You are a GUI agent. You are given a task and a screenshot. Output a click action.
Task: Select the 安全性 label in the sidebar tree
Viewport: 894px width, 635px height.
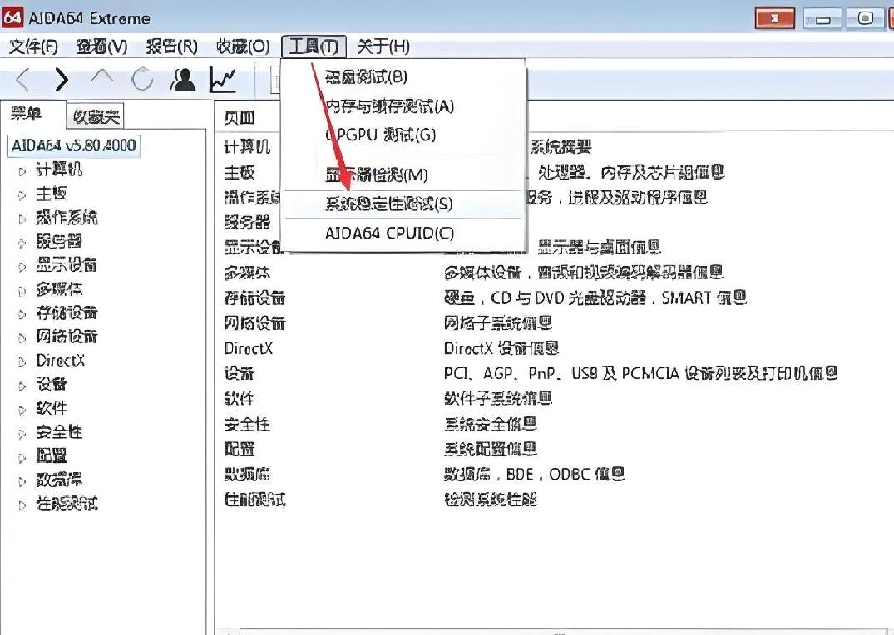pos(59,432)
